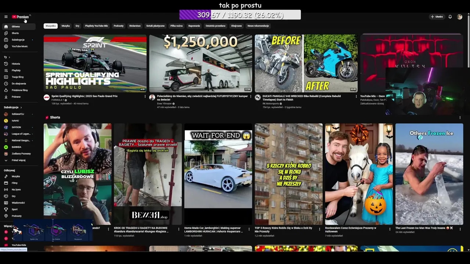This screenshot has width=470, height=264.
Task: Play the $1,250,000 camper thumbnail
Action: pos(200,63)
